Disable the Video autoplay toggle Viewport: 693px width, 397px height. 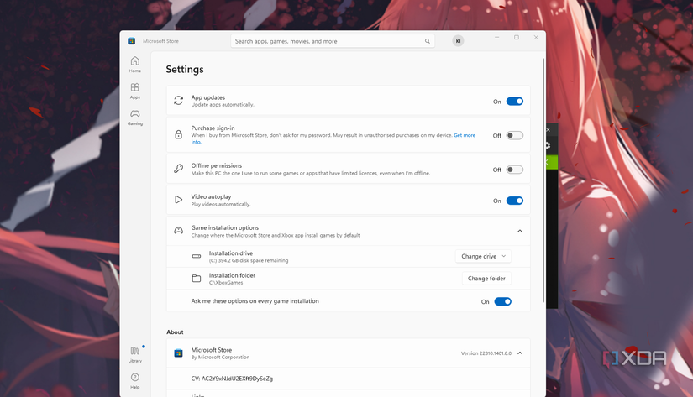[x=514, y=201]
